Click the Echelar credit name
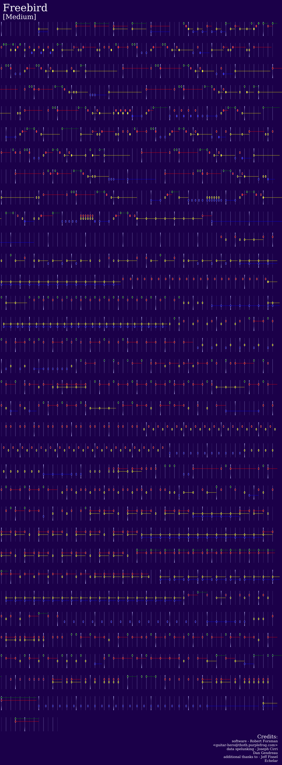 pyautogui.click(x=271, y=761)
